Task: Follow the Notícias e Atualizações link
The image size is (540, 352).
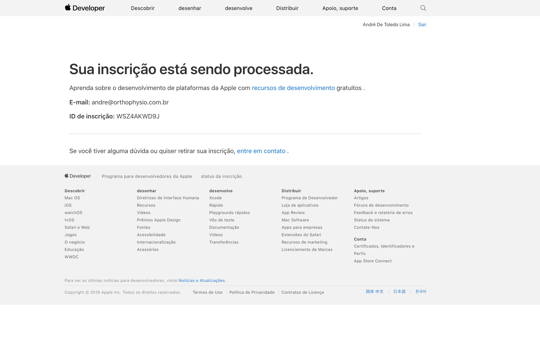Action: tap(202, 280)
